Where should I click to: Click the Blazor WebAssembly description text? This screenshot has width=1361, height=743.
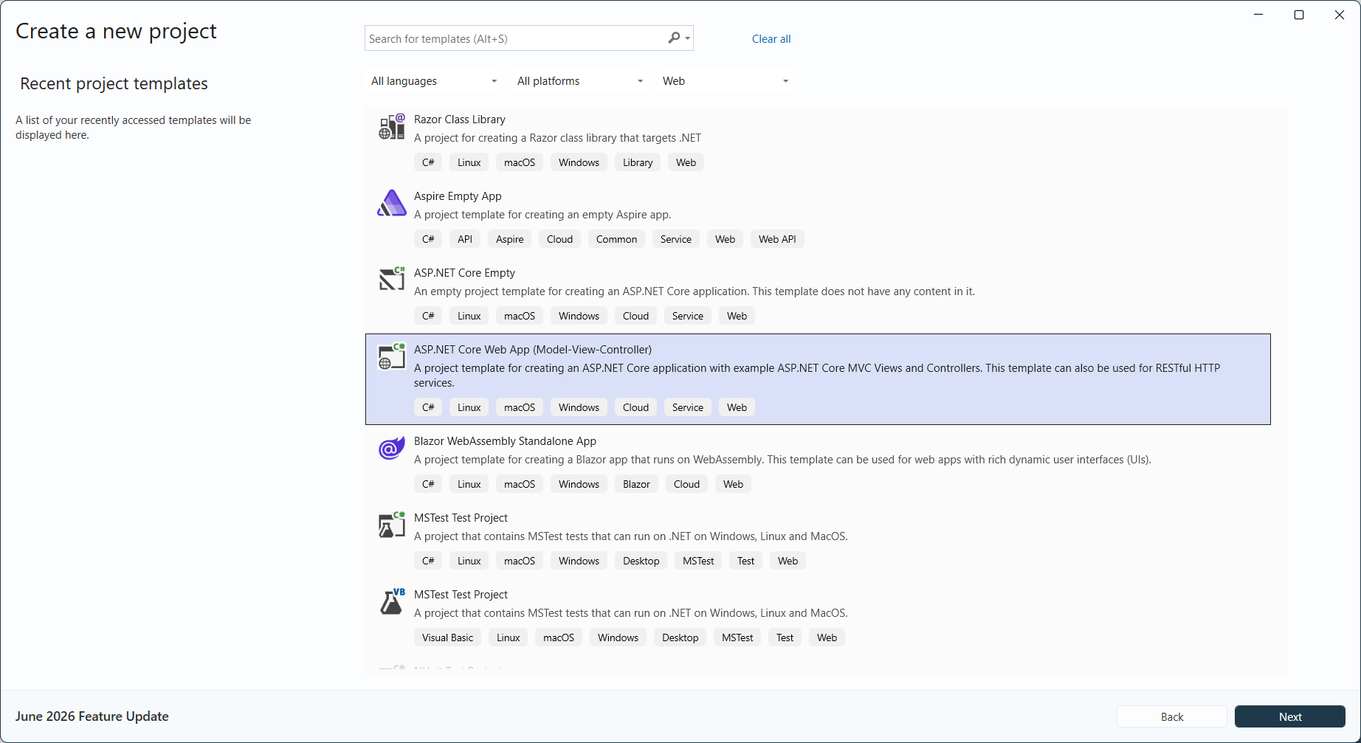[782, 460]
